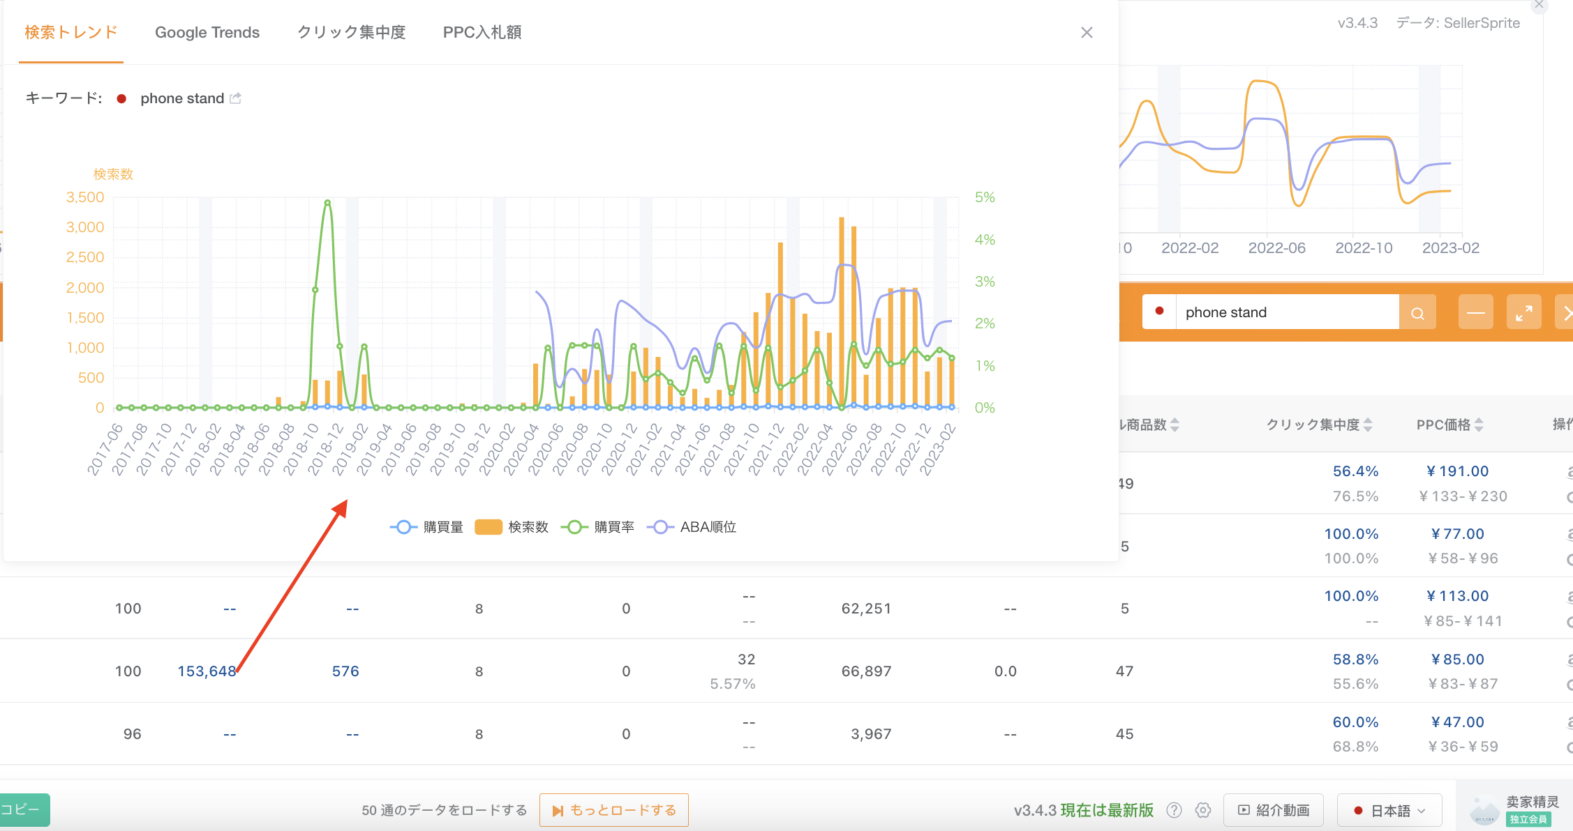Click the 卖家精灵 member avatar icon
This screenshot has height=831, width=1573.
click(1484, 810)
